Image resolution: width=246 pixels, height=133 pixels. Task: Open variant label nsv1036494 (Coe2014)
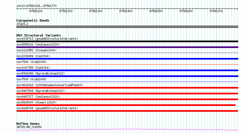[33, 56]
